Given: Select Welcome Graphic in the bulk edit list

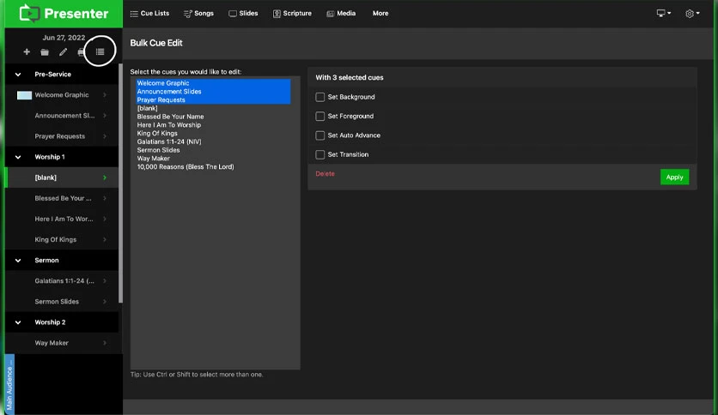Looking at the screenshot, I should (x=213, y=83).
